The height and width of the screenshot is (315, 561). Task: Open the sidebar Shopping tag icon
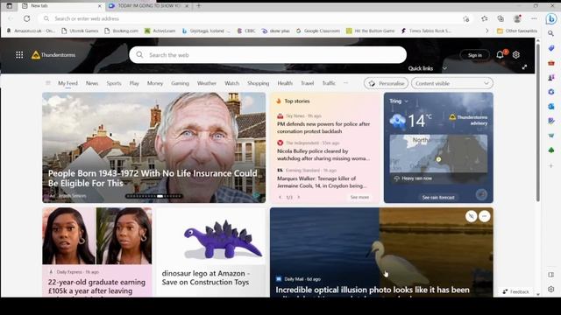551,48
